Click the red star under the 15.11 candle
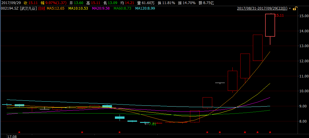Screen dimensions: 309x138 pos(270,132)
